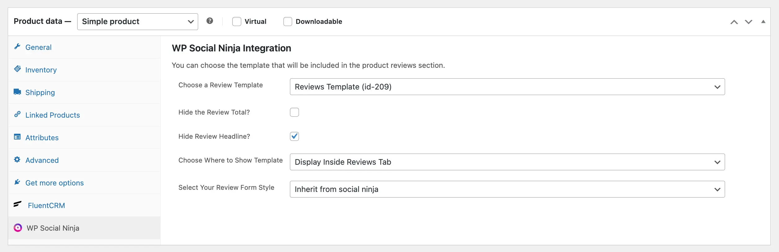779x252 pixels.
Task: Open the Simple product type dropdown
Action: point(137,22)
